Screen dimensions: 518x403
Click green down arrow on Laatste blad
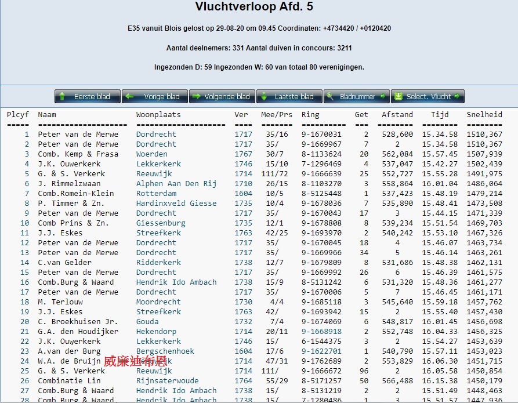263,96
